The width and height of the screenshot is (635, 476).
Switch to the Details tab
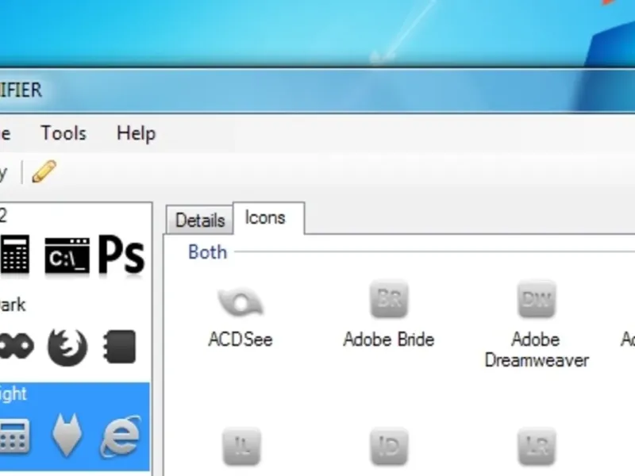(200, 221)
